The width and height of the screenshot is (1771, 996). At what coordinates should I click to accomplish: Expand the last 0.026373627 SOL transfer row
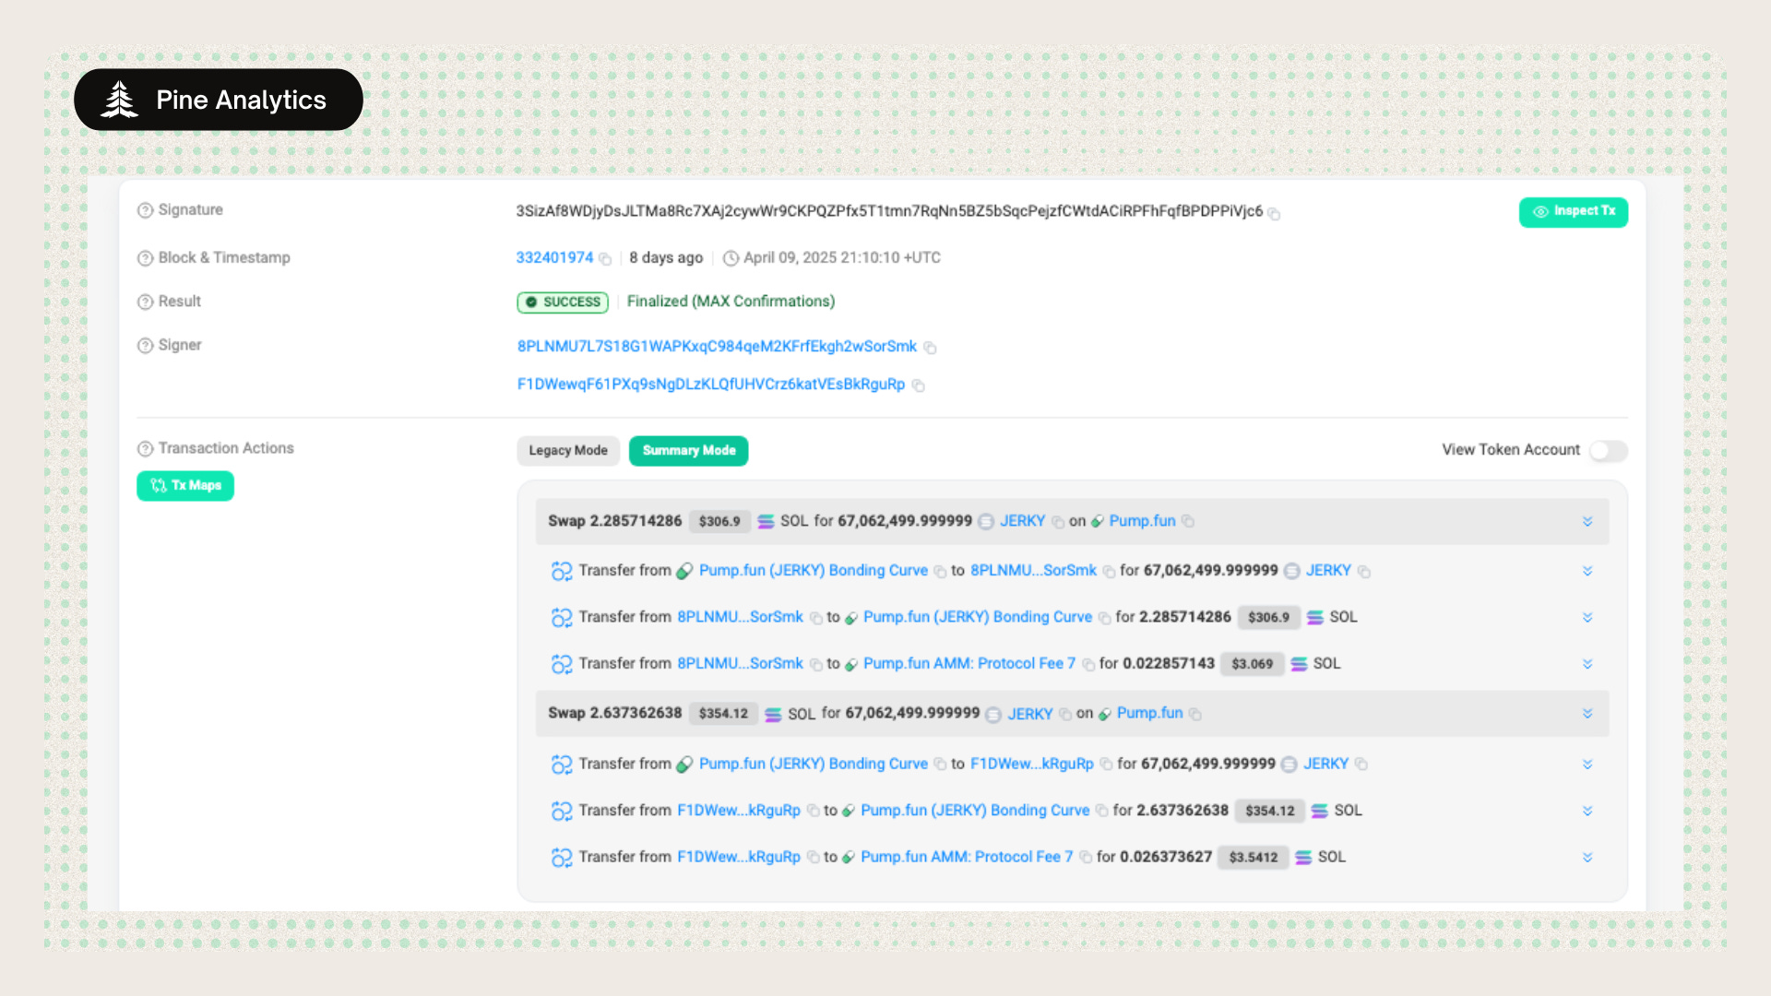tap(1587, 858)
